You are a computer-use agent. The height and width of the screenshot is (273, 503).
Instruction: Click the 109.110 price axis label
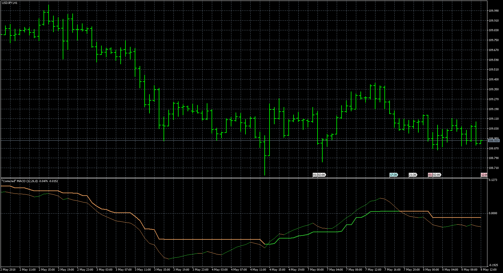click(494, 119)
